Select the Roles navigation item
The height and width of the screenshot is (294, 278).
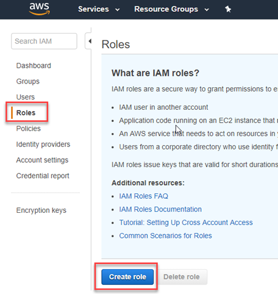click(x=26, y=113)
